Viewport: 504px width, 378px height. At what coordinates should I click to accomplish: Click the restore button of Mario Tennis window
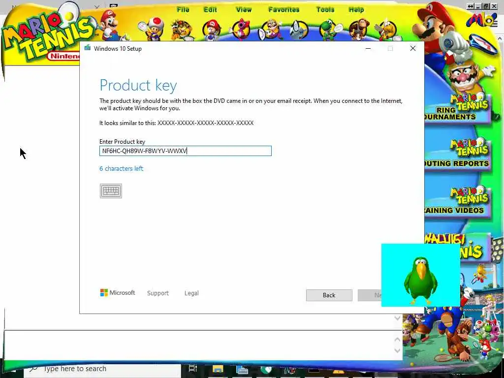[x=486, y=6]
